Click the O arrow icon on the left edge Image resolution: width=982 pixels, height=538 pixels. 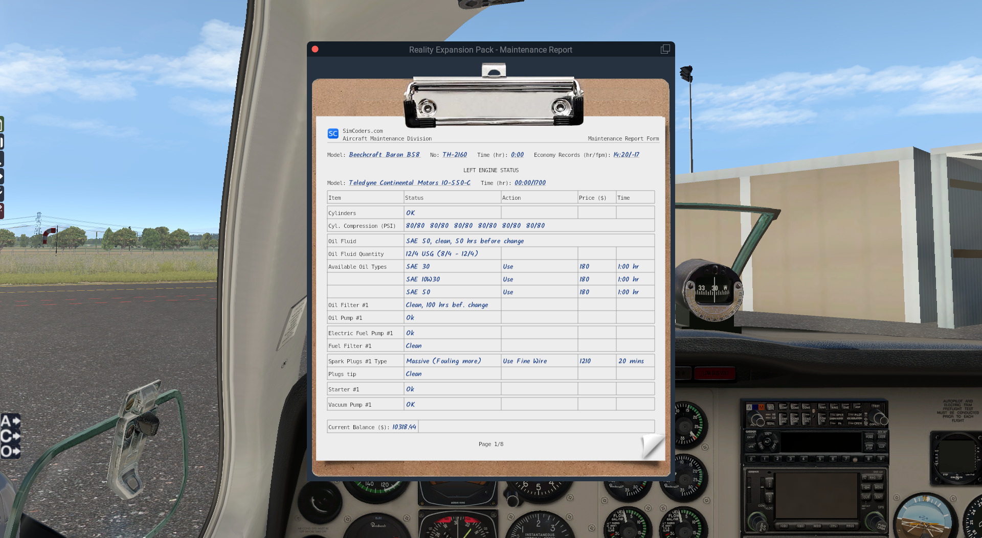10,452
